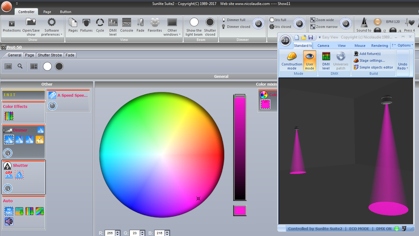This screenshot has height=236, width=419.
Task: Open the Easy View quick access dropdown arrow
Action: click(x=320, y=37)
